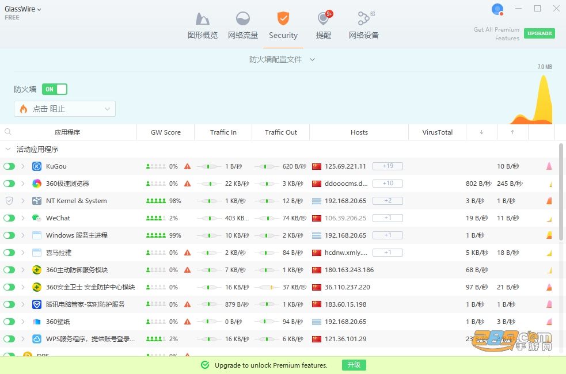The image size is (566, 374).
Task: Click the 360极速浏览器 app icon
Action: pos(37,184)
